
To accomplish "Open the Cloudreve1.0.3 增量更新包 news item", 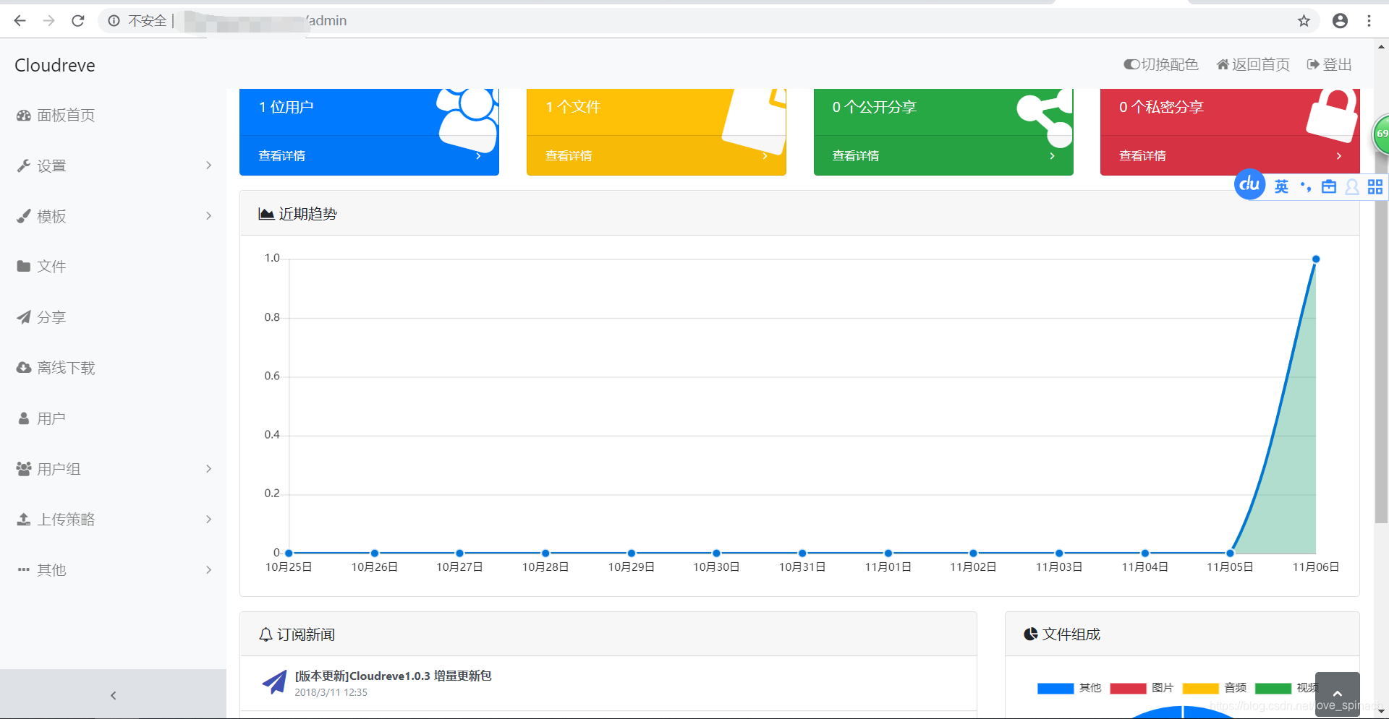I will coord(393,676).
